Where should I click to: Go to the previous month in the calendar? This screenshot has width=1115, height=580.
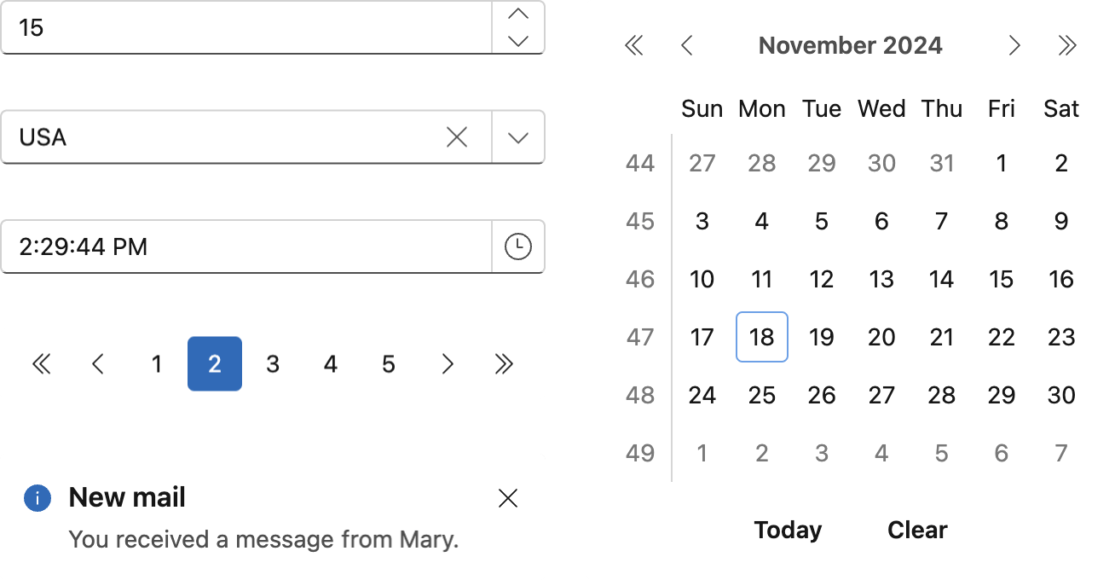[x=687, y=45]
